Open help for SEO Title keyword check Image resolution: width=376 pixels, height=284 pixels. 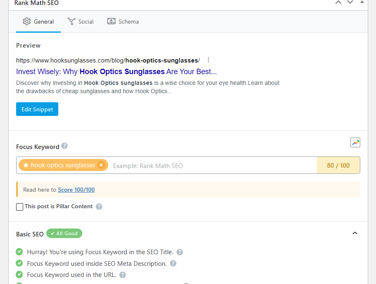click(x=180, y=252)
